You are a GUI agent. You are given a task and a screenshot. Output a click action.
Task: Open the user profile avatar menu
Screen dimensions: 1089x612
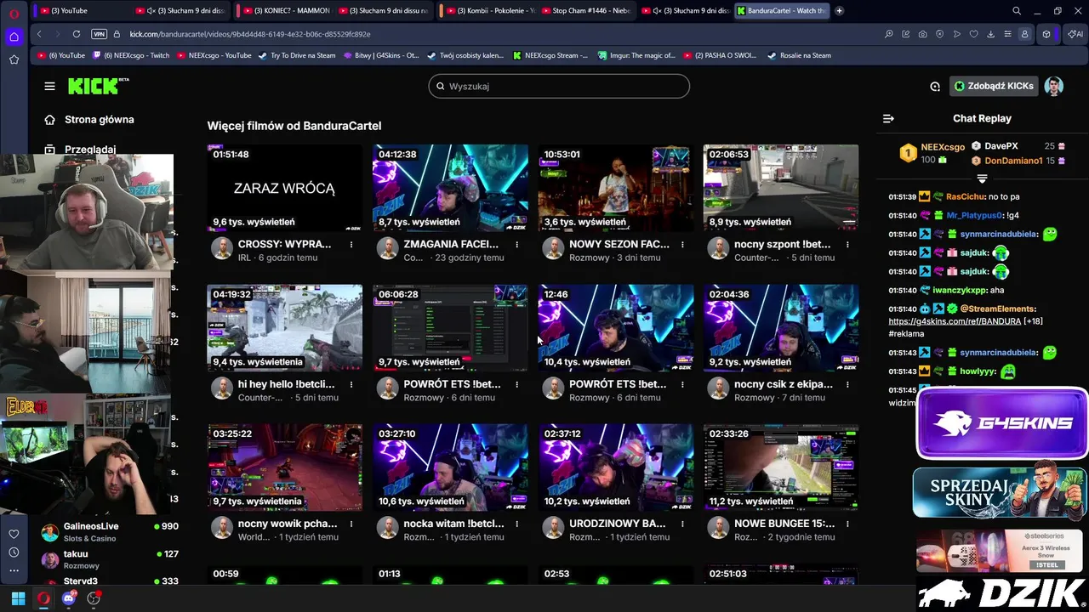click(1054, 86)
